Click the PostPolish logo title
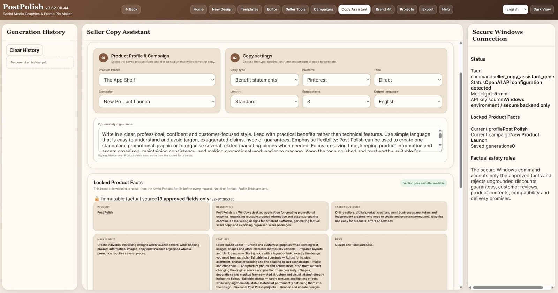The width and height of the screenshot is (558, 293). point(23,7)
